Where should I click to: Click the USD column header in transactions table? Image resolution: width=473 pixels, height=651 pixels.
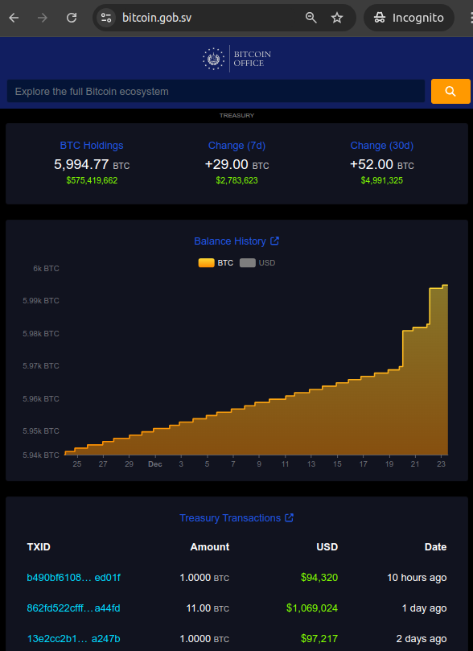tap(327, 546)
